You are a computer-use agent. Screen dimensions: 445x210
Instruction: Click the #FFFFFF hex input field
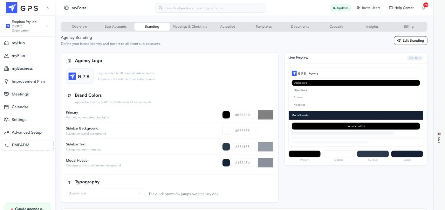click(244, 131)
